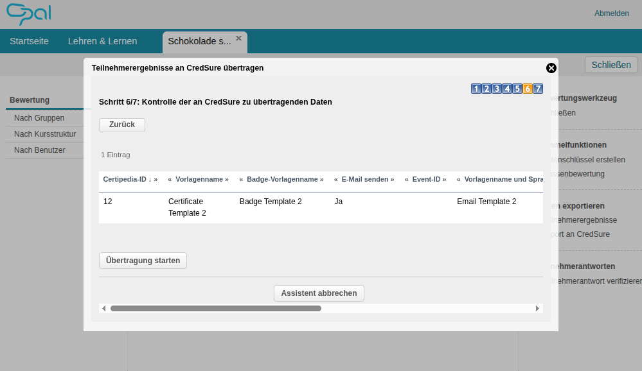
Task: Open the Startseite tab
Action: tap(29, 41)
